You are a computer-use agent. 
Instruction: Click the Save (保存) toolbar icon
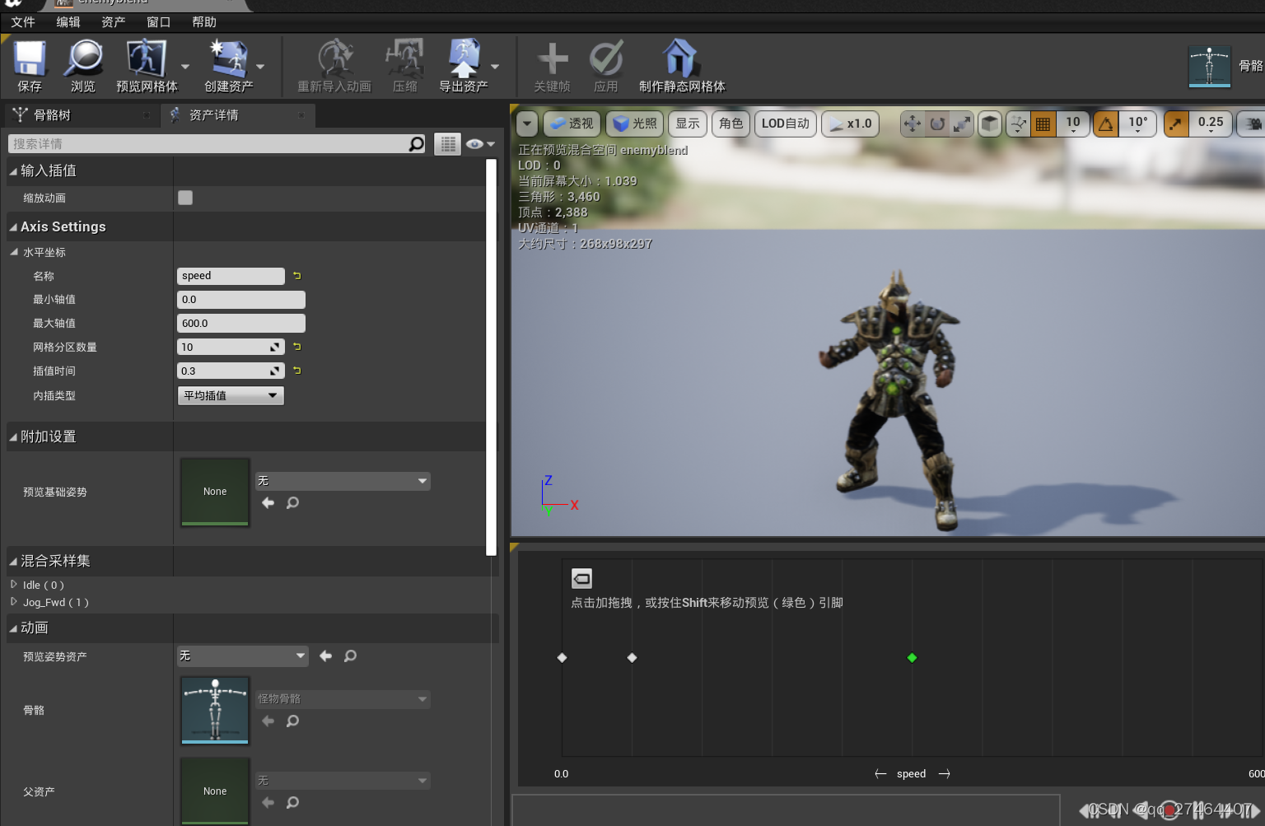(30, 62)
